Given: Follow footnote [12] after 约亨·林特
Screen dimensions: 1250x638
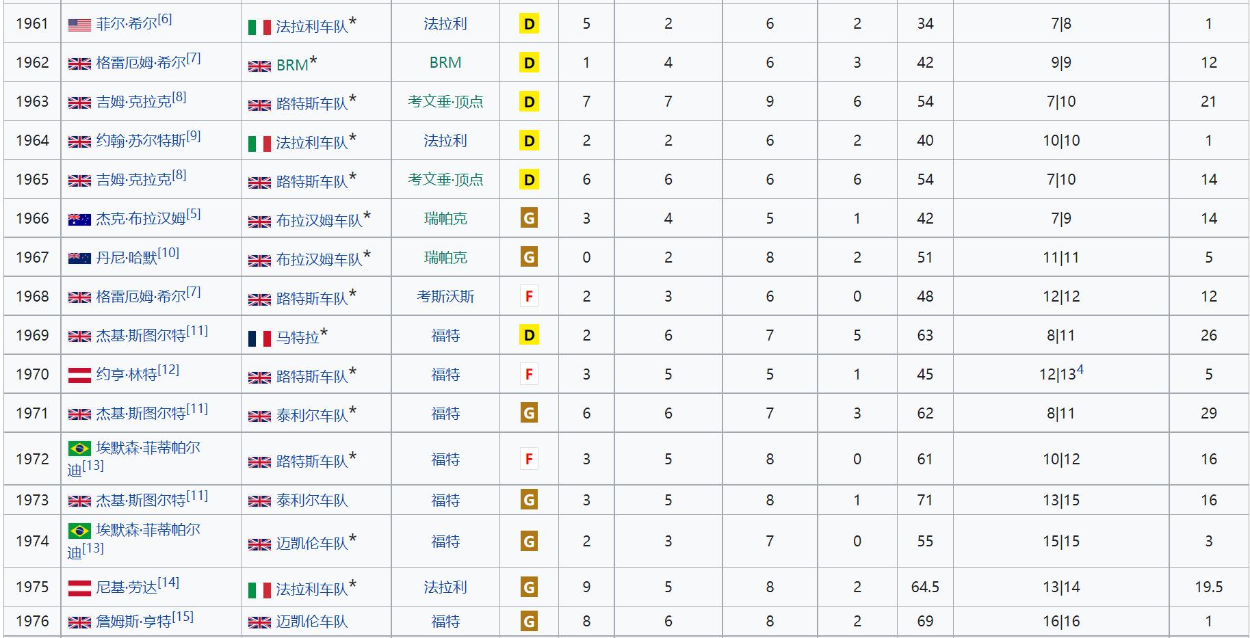Looking at the screenshot, I should 168,370.
